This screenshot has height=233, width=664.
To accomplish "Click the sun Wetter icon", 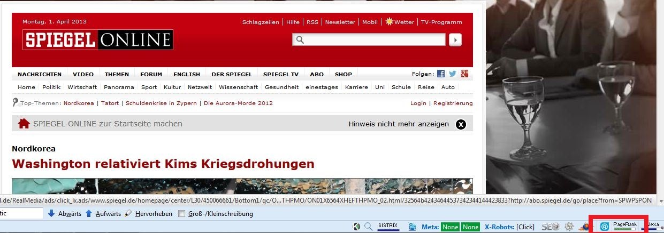I will (x=389, y=22).
